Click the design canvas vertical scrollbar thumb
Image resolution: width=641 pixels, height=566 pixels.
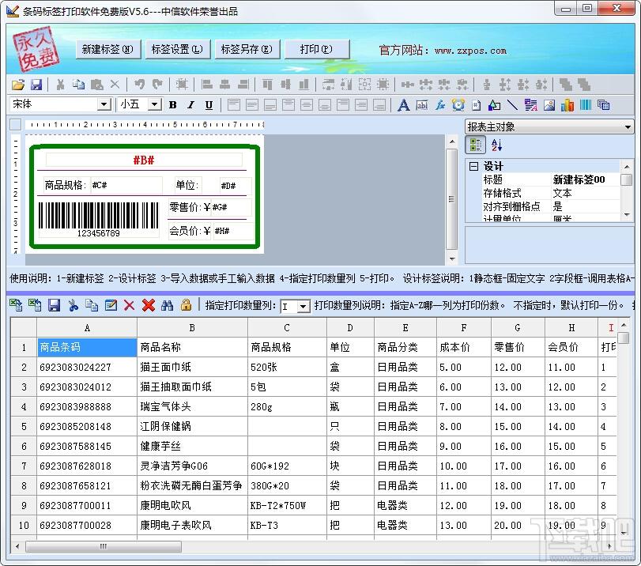tap(451, 199)
